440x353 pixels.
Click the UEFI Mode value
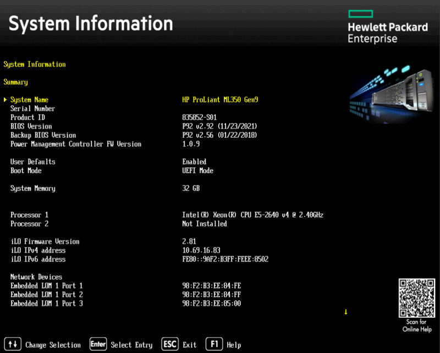[198, 171]
